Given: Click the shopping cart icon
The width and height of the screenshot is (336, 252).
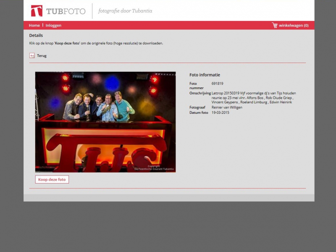Looking at the screenshot, I should click(x=275, y=25).
